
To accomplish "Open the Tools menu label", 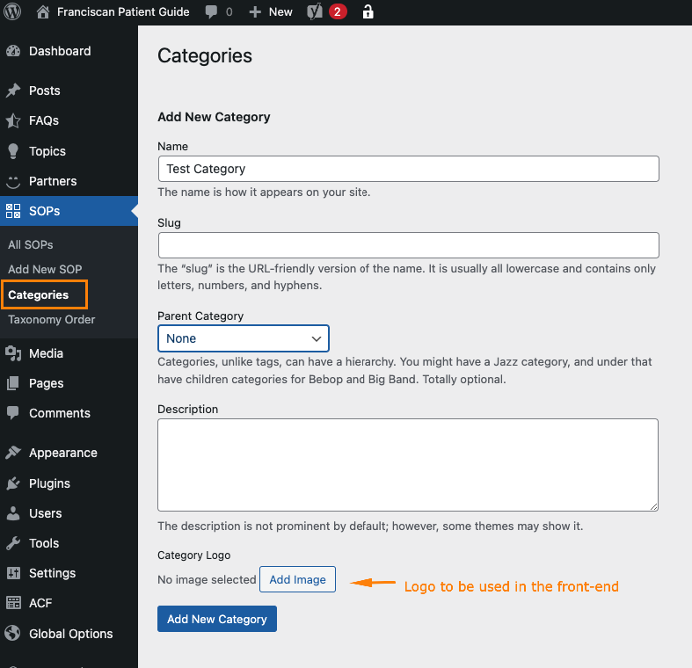I will (x=44, y=543).
